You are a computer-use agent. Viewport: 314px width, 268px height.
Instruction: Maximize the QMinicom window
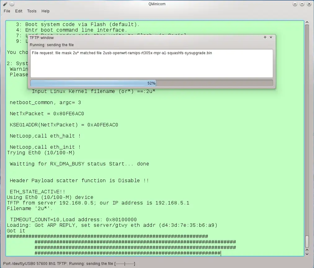click(x=302, y=4)
